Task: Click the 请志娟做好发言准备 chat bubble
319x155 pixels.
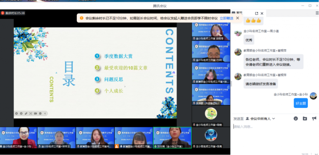Action: [261, 84]
